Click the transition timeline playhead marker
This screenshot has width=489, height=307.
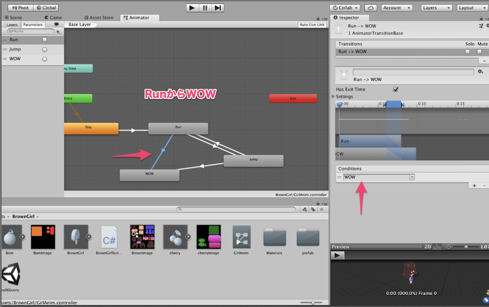339,105
